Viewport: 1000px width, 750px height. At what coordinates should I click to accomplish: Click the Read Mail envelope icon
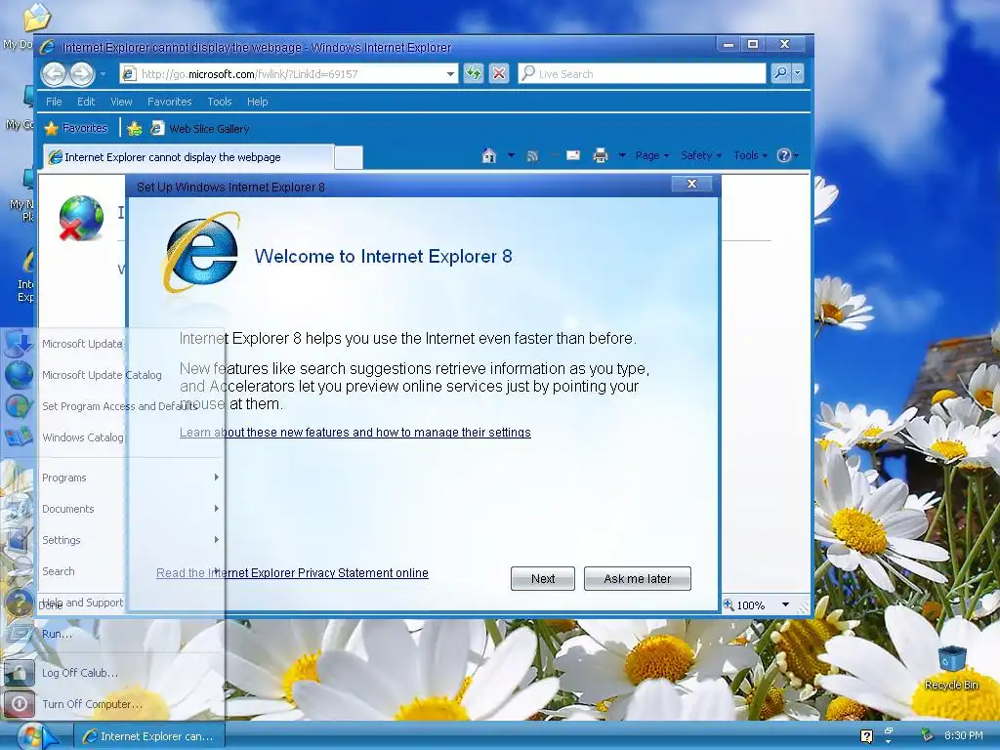pyautogui.click(x=572, y=155)
